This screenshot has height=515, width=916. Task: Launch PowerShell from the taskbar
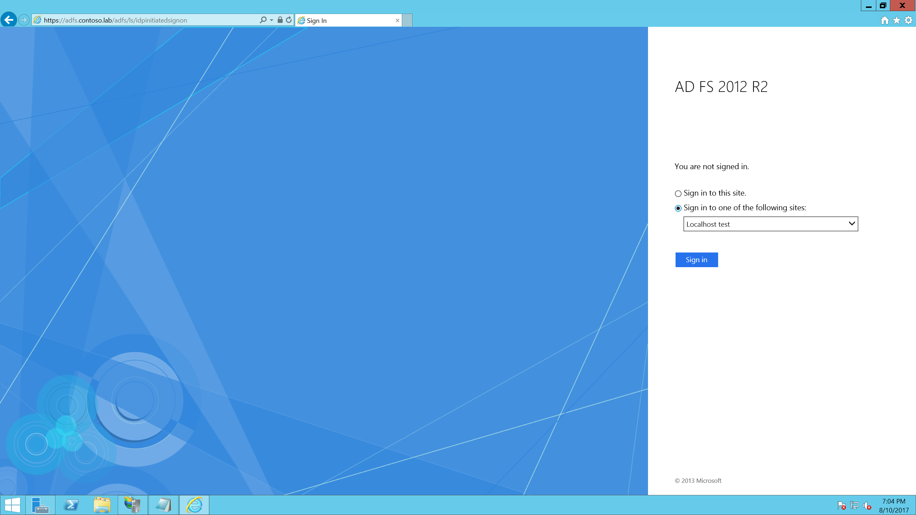(71, 505)
